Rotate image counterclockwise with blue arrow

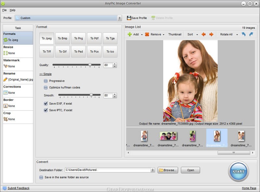[x=243, y=34]
